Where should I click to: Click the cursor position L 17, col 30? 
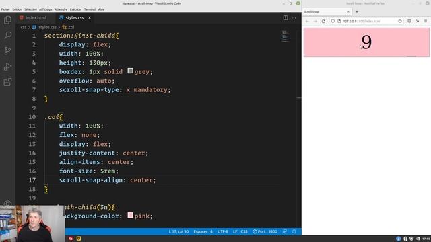point(178,231)
